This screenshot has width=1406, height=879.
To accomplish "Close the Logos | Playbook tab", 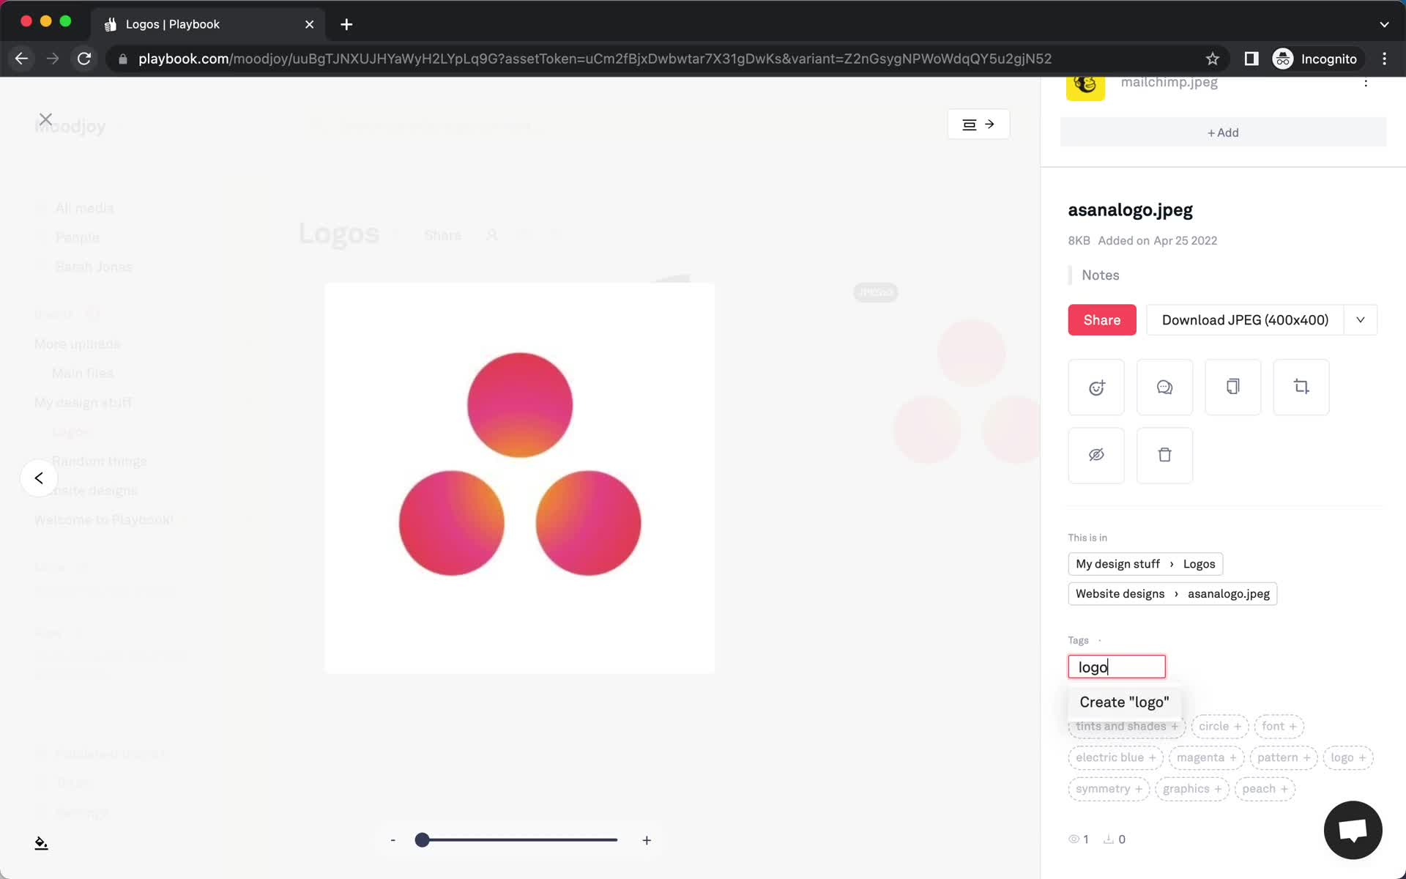I will point(309,24).
